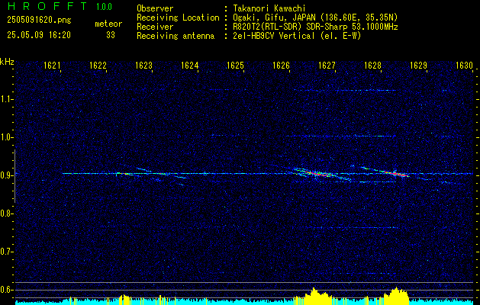Click the tall yellow power peak below 1627
The height and width of the screenshot is (305, 480).
[x=318, y=296]
